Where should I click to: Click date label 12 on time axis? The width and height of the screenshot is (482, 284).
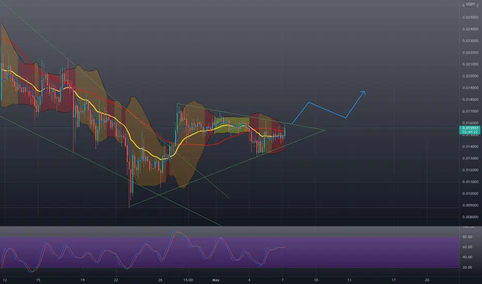point(5,280)
